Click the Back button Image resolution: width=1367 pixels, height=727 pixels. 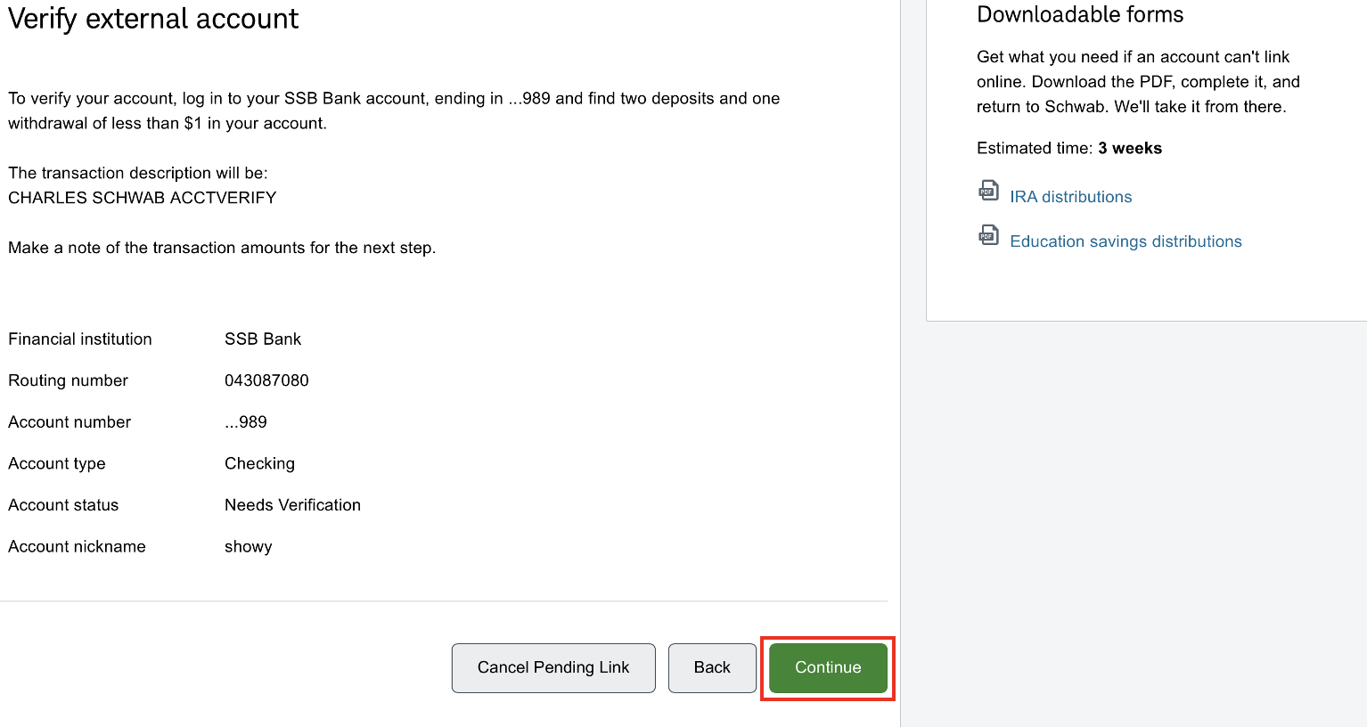(712, 667)
